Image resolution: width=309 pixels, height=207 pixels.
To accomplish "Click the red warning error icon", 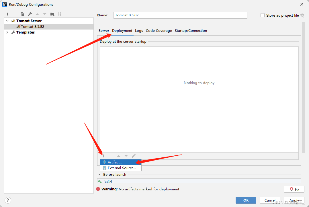I will pos(98,189).
